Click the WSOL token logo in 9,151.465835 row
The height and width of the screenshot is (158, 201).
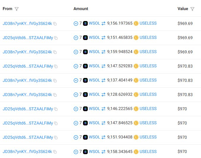point(85,38)
